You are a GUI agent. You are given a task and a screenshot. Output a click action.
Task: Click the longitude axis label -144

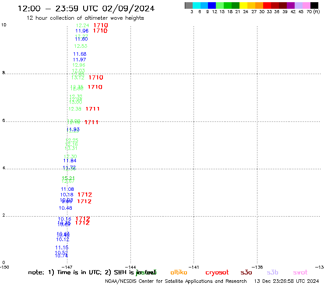(x=130, y=267)
